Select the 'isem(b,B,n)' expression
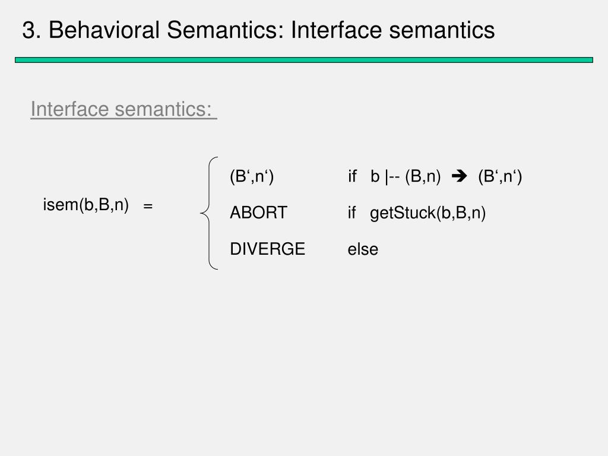The height and width of the screenshot is (456, 608). pos(85,205)
